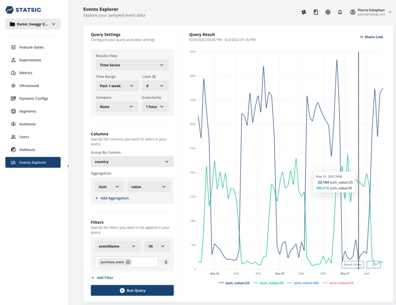This screenshot has width=396, height=305.
Task: Click the Share Link button
Action: (x=371, y=37)
